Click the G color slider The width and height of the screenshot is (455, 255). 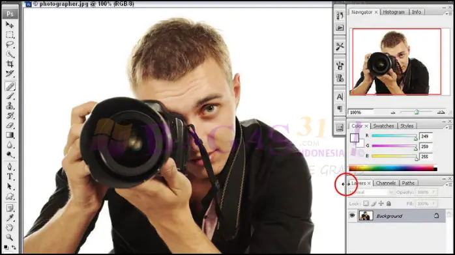click(394, 146)
